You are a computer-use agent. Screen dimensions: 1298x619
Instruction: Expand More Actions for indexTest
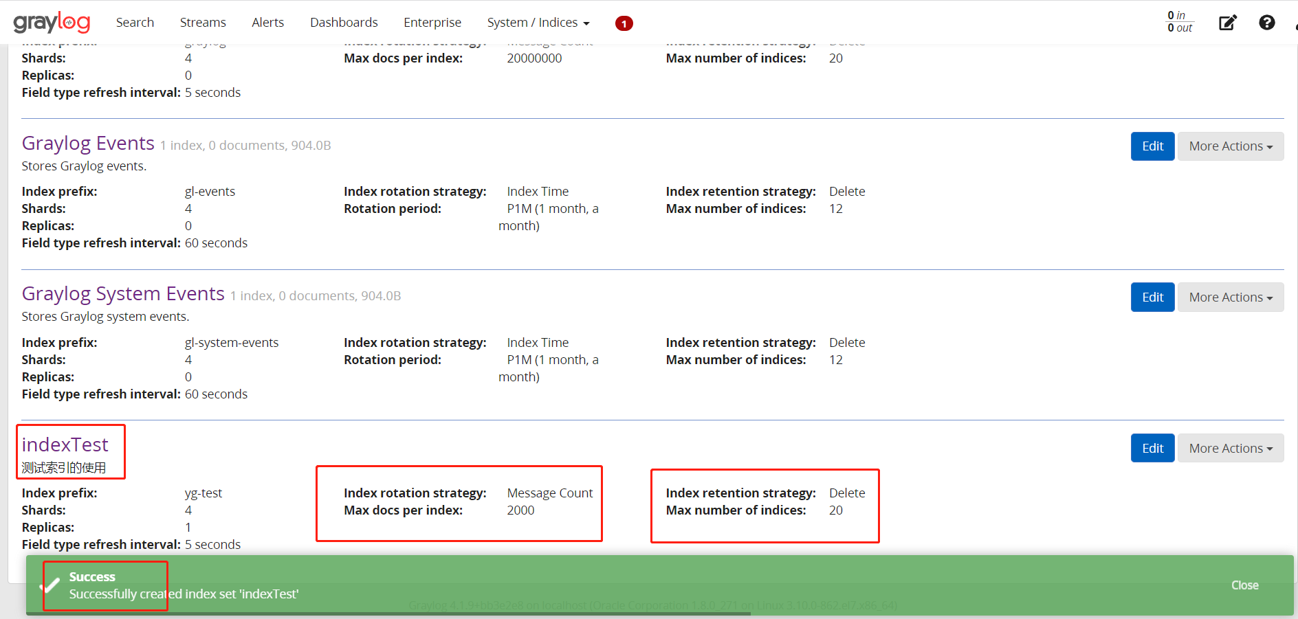pyautogui.click(x=1231, y=449)
